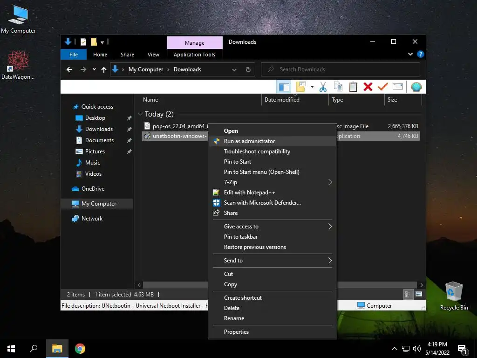Screen dimensions: 477x358
Task: Select Network in the navigation pane
Action: coord(92,219)
